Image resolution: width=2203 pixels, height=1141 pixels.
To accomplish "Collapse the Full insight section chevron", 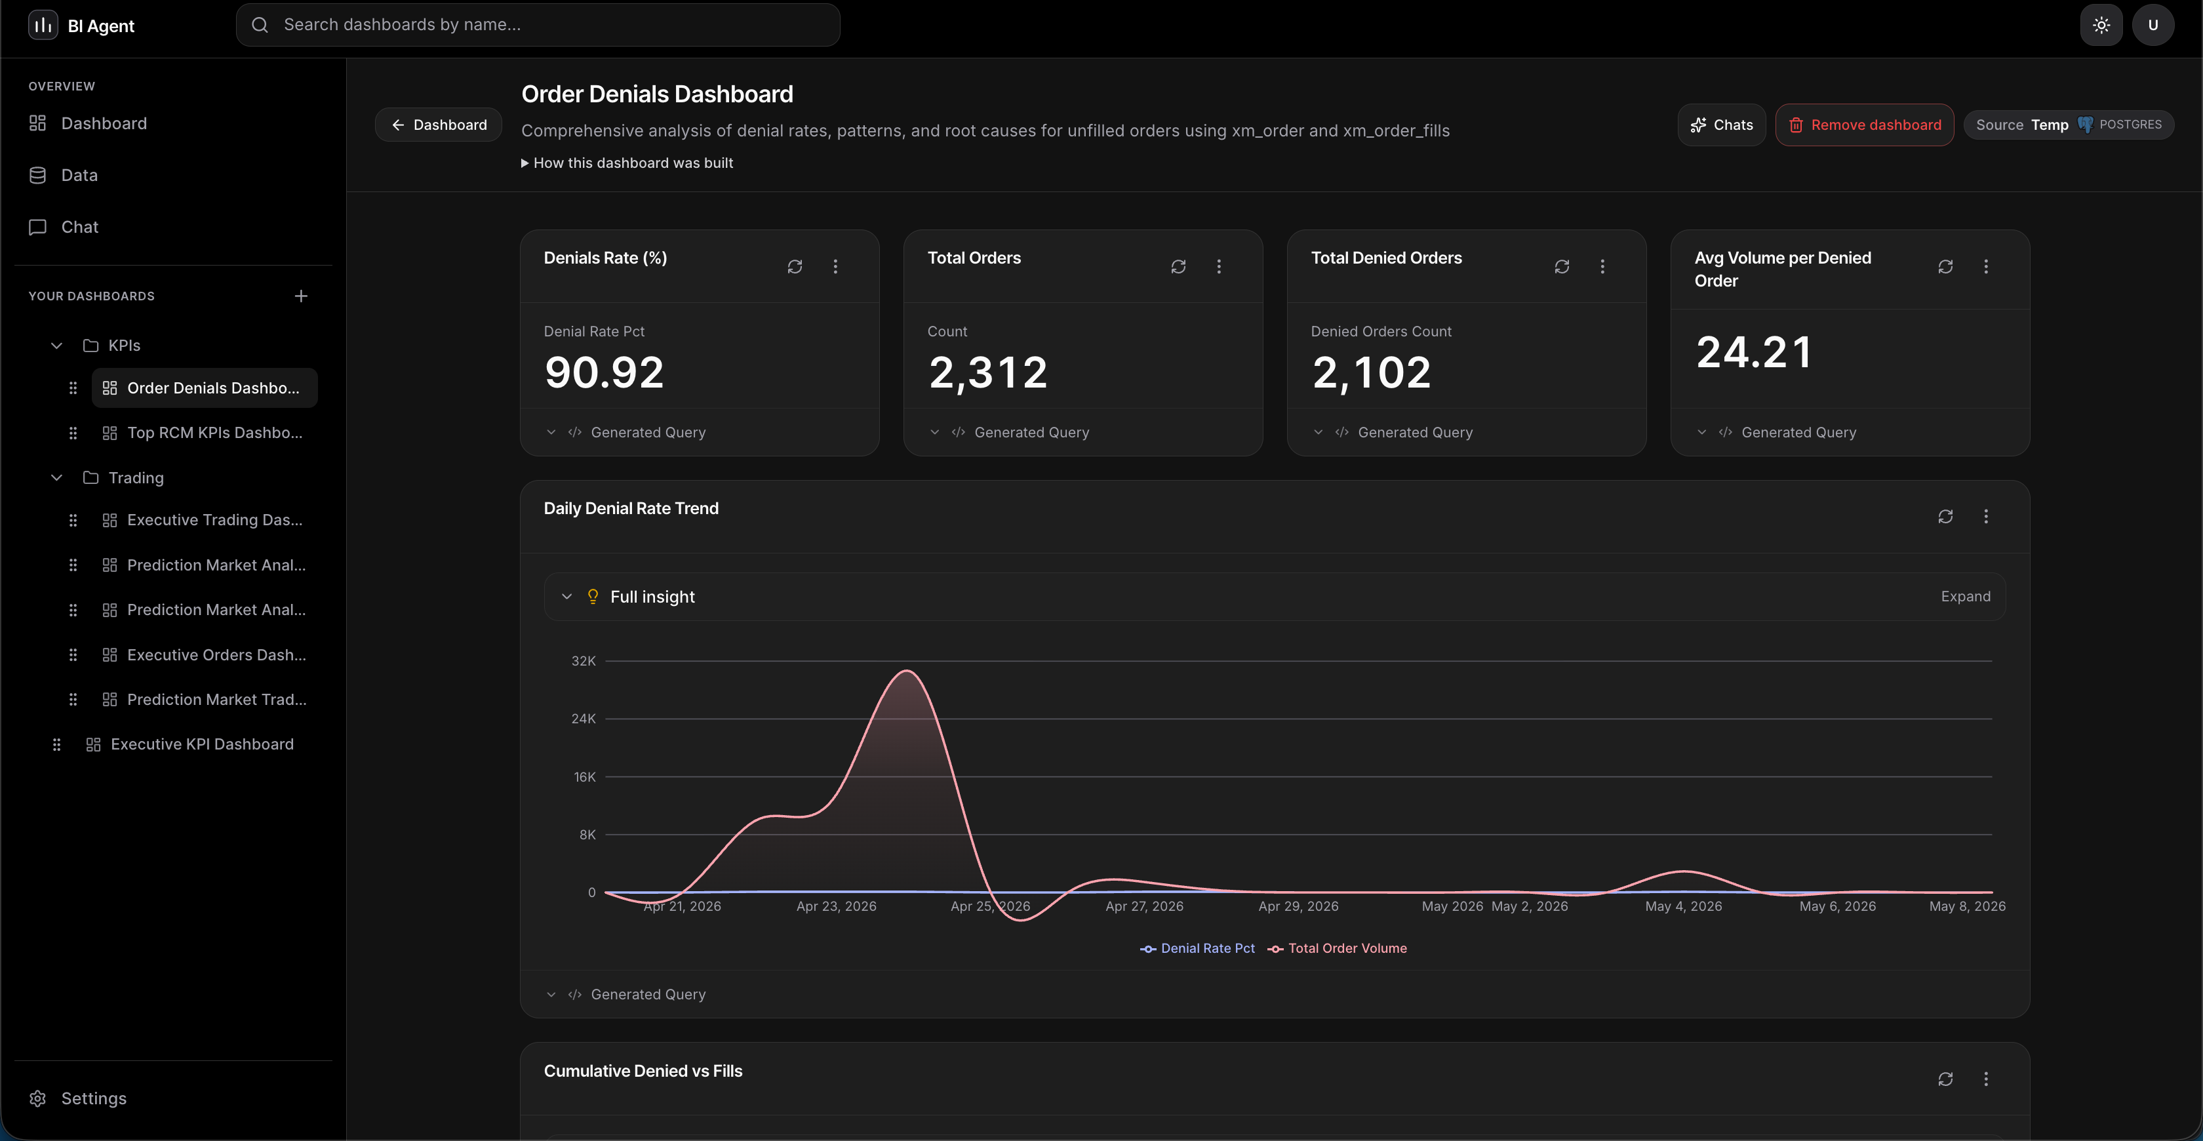I will coord(566,597).
